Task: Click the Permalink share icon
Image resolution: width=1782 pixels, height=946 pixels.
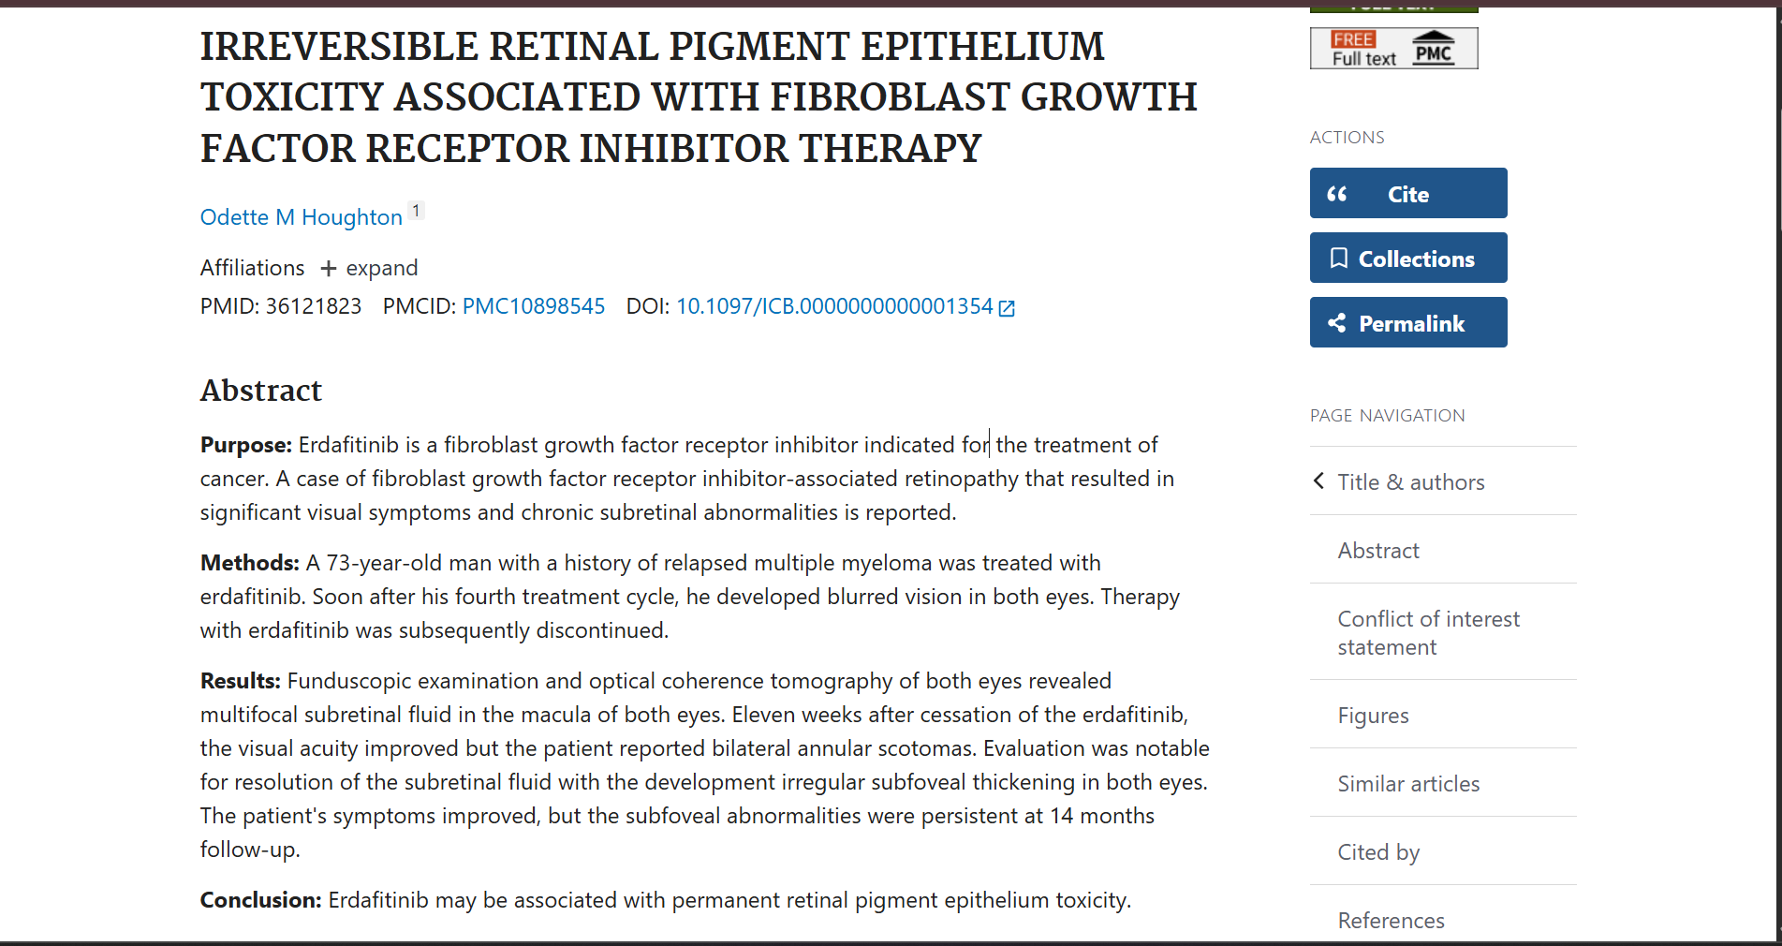Action: coord(1337,323)
